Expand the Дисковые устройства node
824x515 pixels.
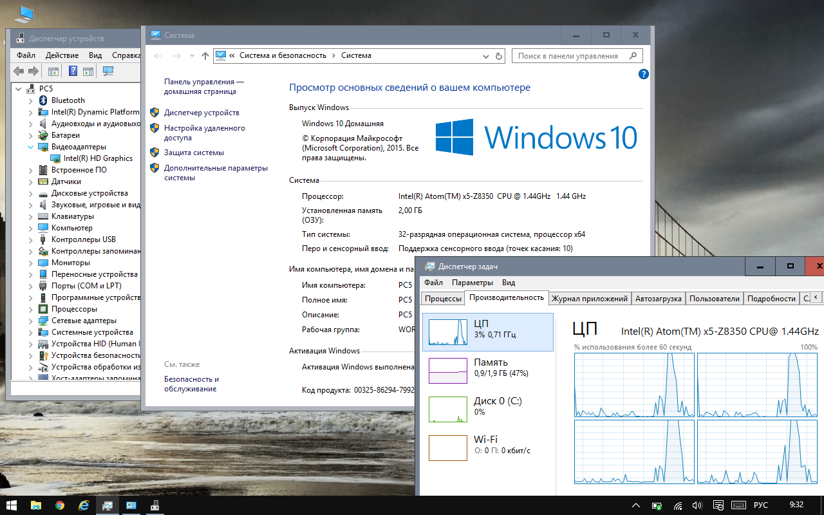(30, 193)
